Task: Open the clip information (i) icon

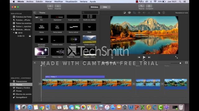Action: click(164, 13)
